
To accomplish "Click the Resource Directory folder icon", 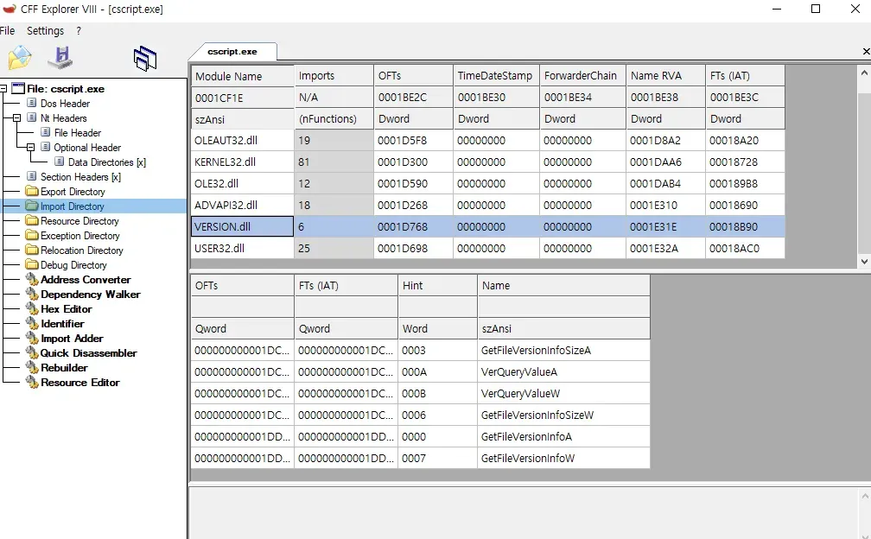I will (x=32, y=220).
